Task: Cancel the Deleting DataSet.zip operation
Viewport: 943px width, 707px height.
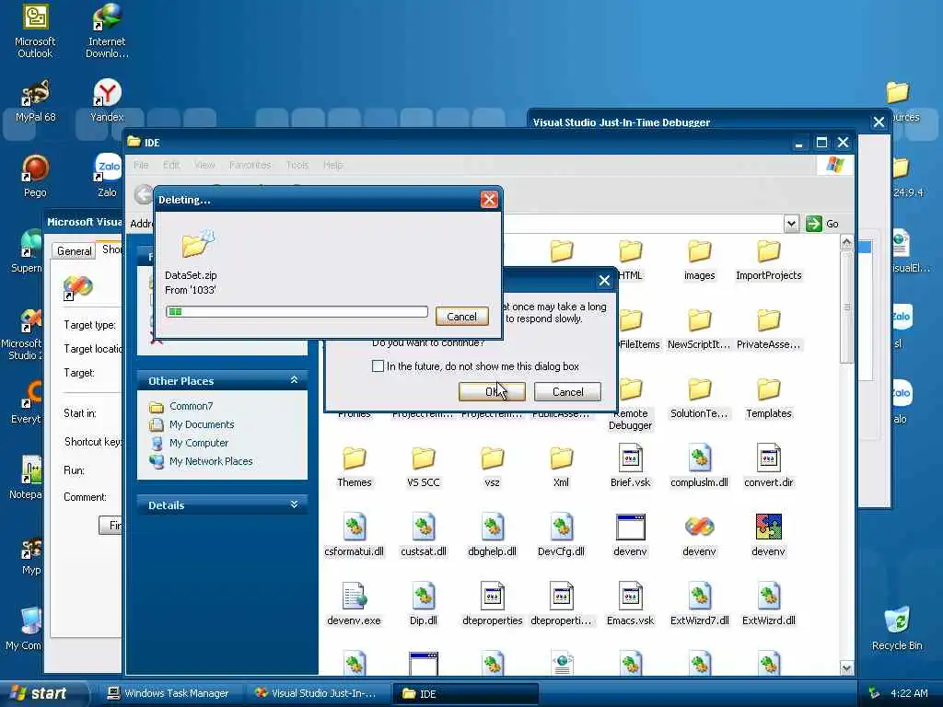Action: click(462, 317)
